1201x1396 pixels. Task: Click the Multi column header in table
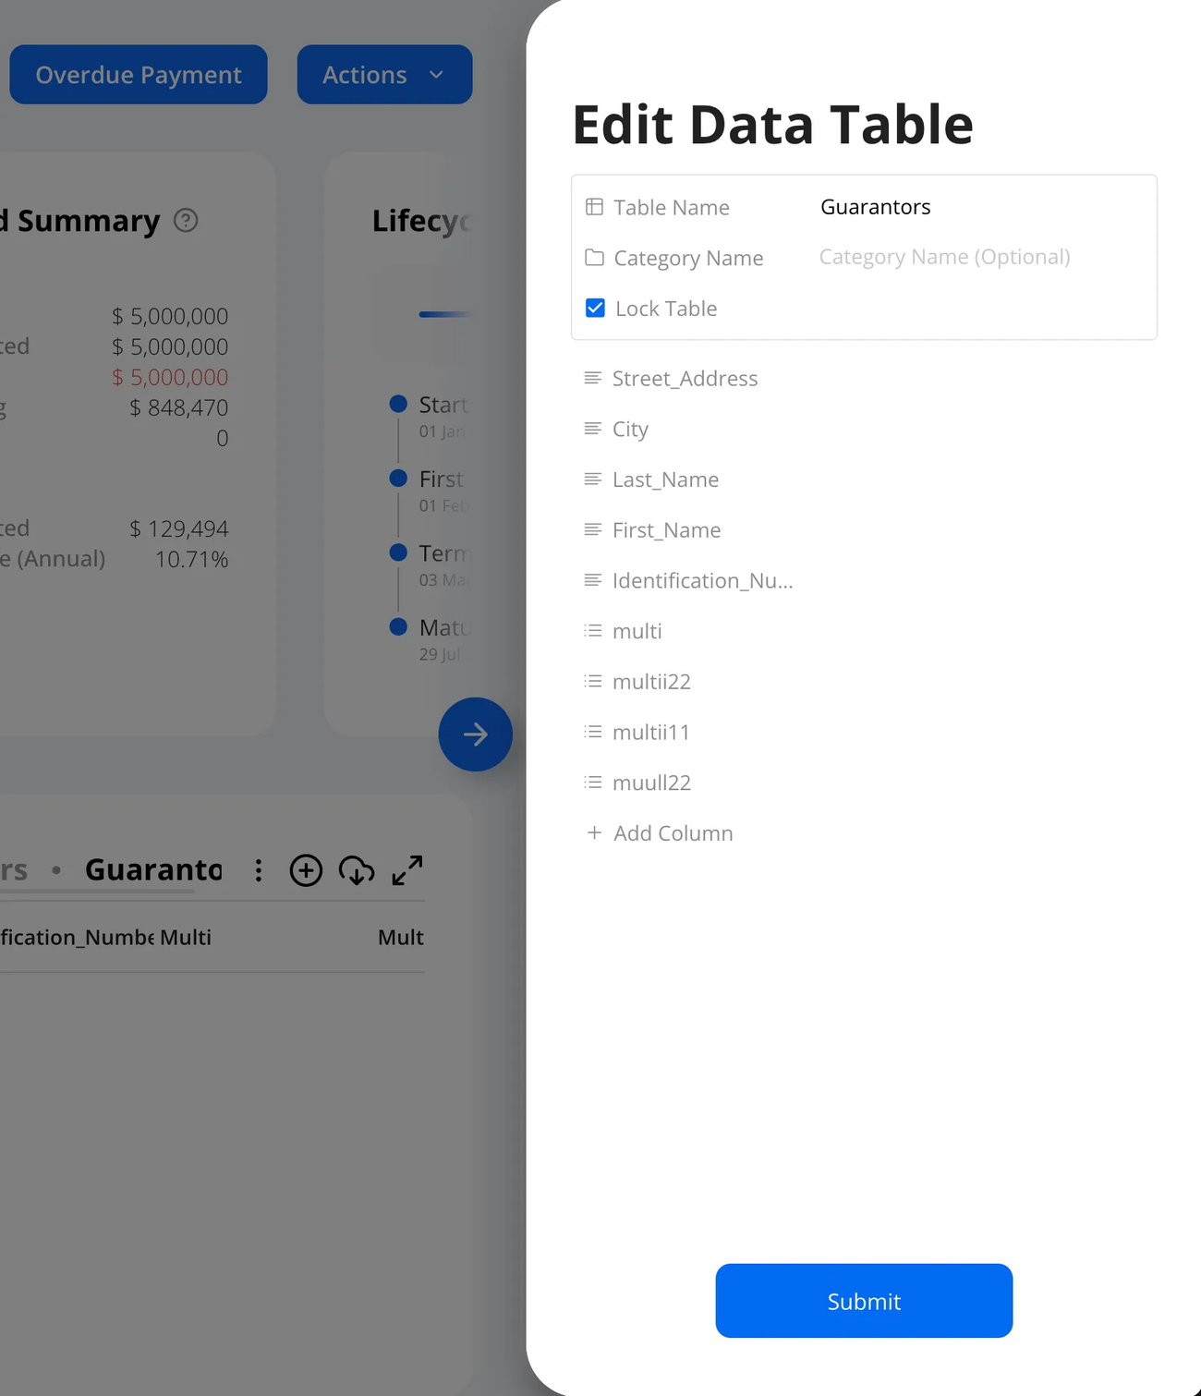[186, 937]
